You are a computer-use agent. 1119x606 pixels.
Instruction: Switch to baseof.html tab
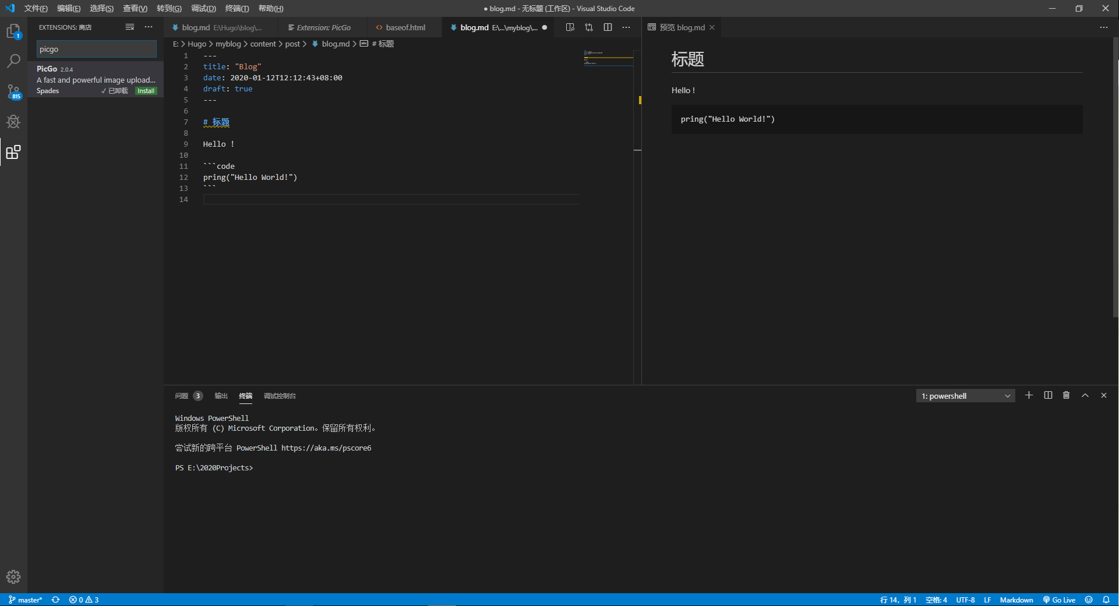(404, 27)
